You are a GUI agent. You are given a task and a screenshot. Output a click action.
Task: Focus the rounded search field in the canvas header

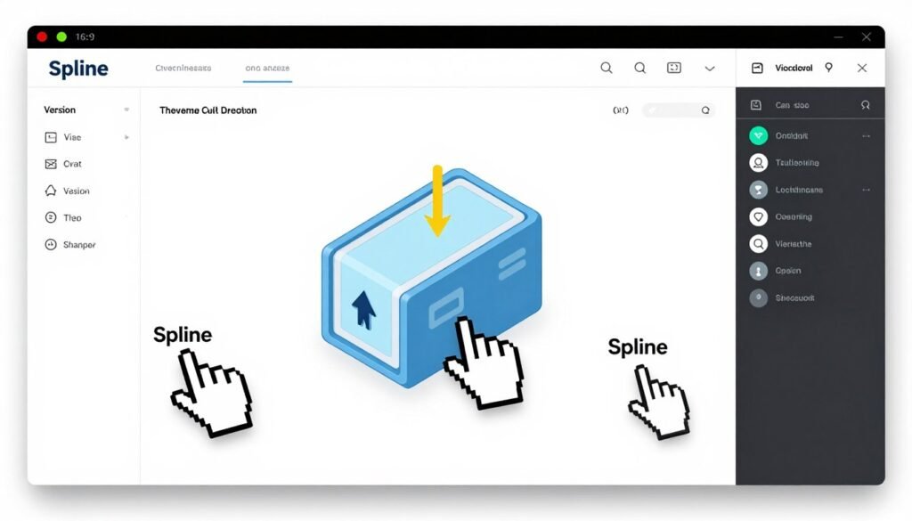click(x=678, y=110)
